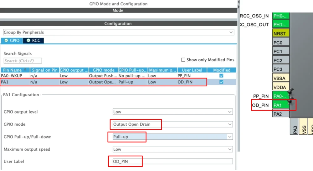The image size is (313, 171).
Task: Select PC3 pin on chip view
Action: [x=281, y=69]
